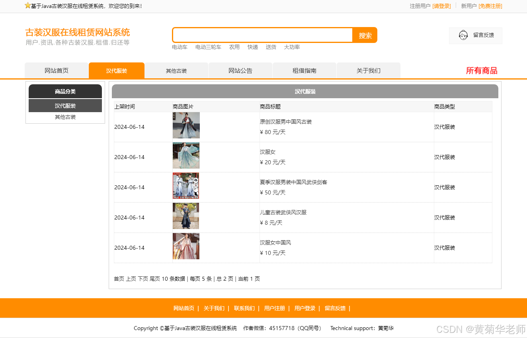This screenshot has width=527, height=338.
Task: Click the 请登录 login link
Action: (441, 6)
